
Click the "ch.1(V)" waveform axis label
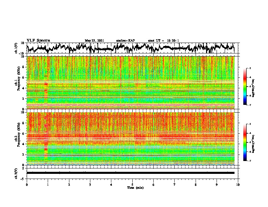(16, 48)
